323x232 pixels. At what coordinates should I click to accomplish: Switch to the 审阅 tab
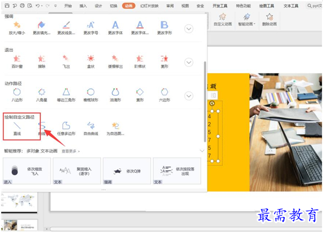click(170, 6)
